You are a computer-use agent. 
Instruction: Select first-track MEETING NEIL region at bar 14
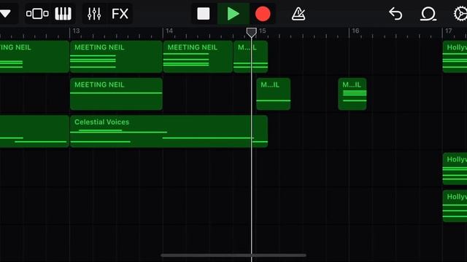(x=198, y=57)
